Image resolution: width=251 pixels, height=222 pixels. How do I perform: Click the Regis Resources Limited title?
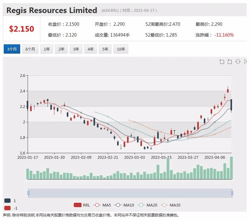52,10
